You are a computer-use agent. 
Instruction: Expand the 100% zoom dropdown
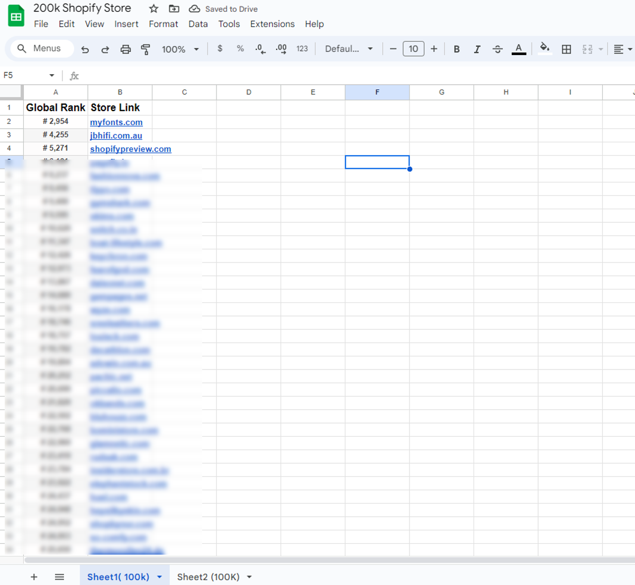tap(180, 49)
